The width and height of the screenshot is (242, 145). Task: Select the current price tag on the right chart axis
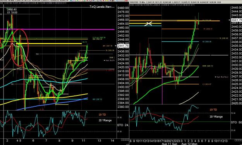pyautogui.click(x=236, y=20)
